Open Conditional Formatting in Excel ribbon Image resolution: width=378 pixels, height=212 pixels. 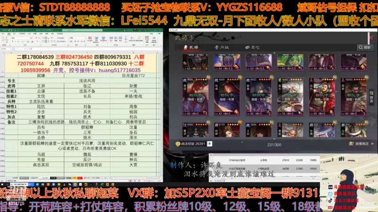pos(90,40)
